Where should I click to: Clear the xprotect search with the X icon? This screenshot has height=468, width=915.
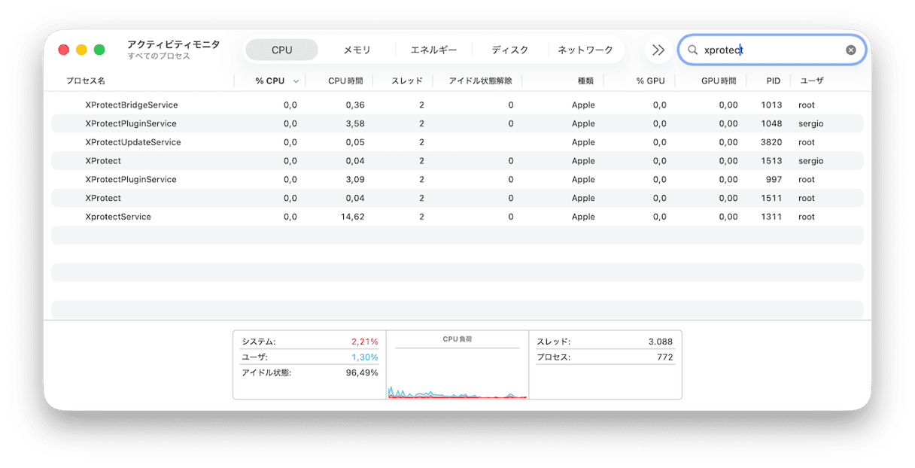[x=850, y=50]
